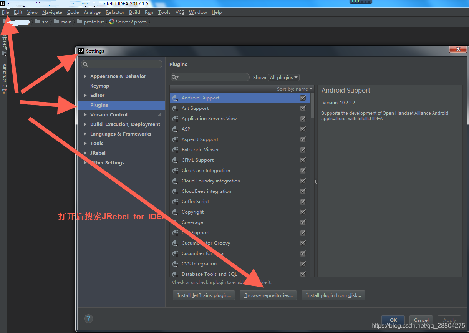Click the Android Support plugin icon

[x=175, y=98]
